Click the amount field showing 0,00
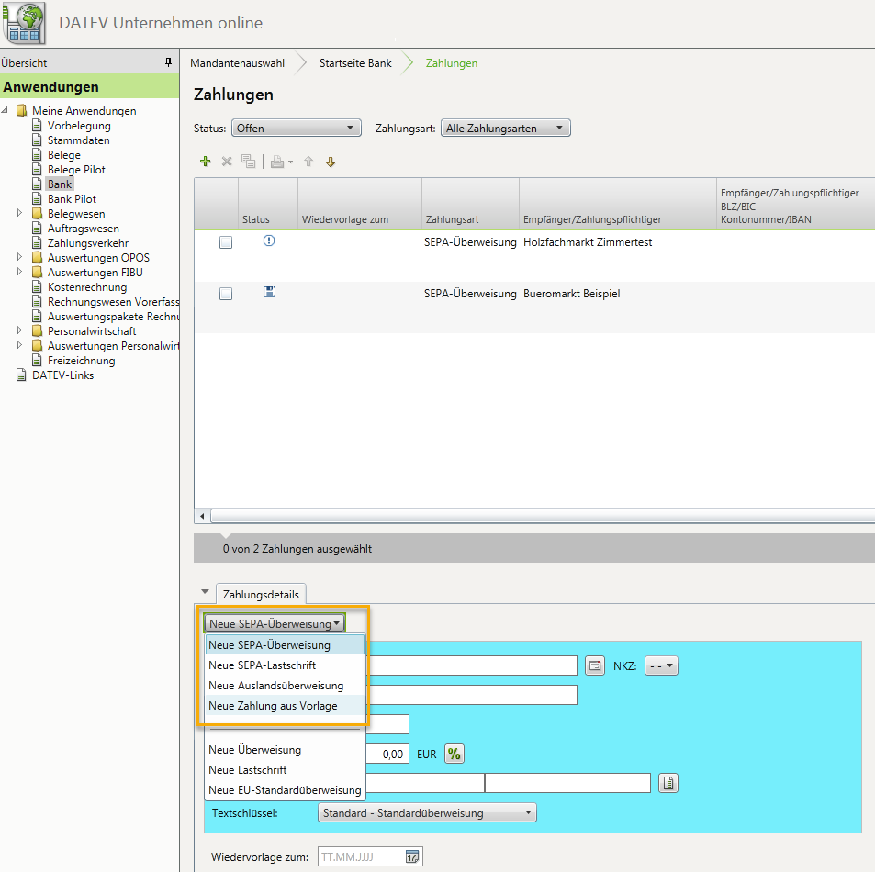This screenshot has height=872, width=875. (387, 755)
